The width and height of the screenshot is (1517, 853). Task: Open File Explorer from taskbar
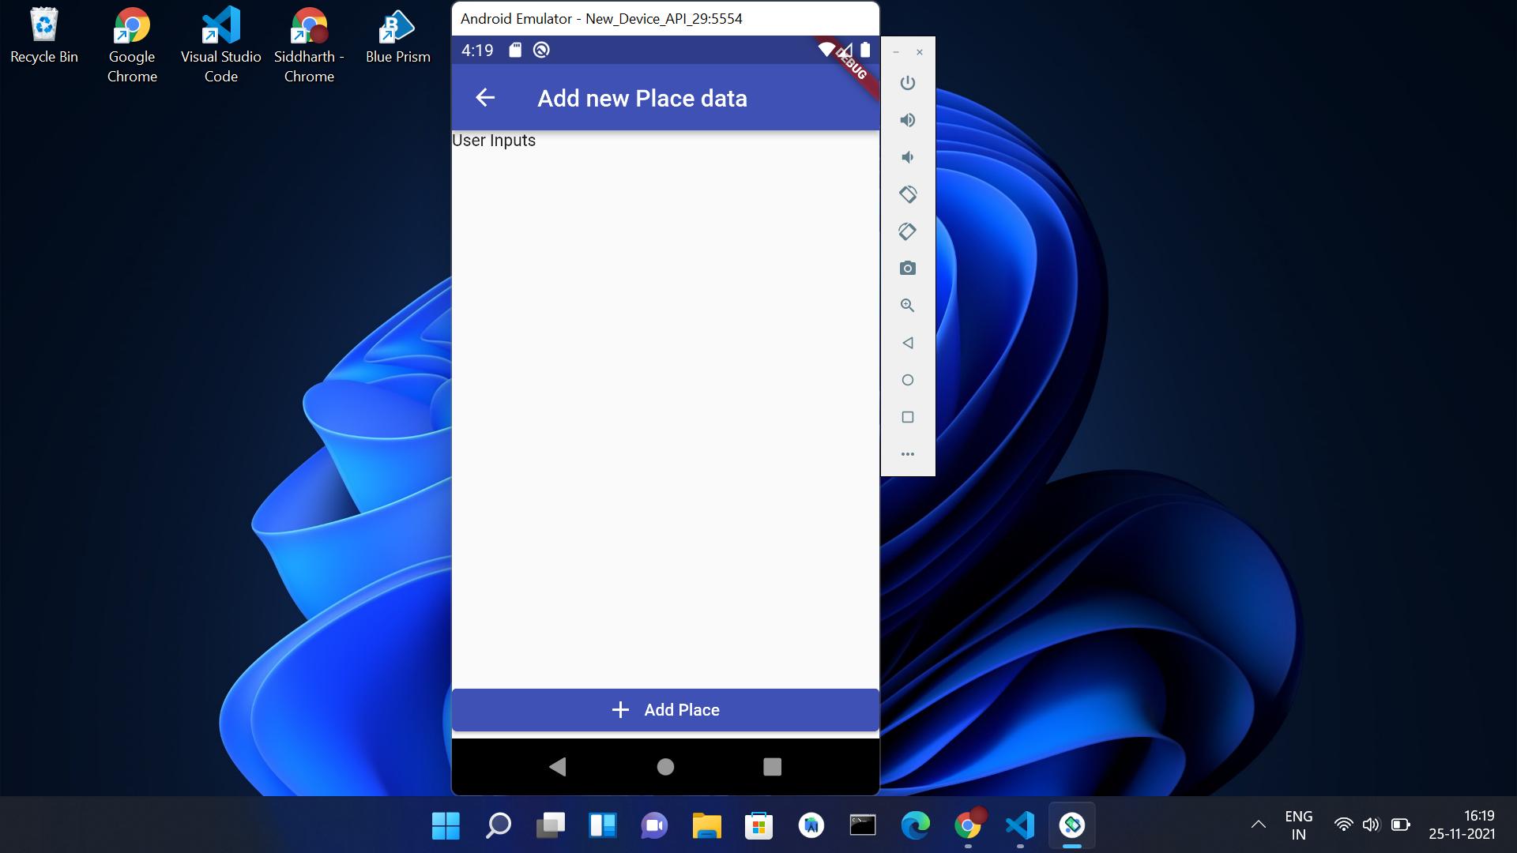point(706,826)
